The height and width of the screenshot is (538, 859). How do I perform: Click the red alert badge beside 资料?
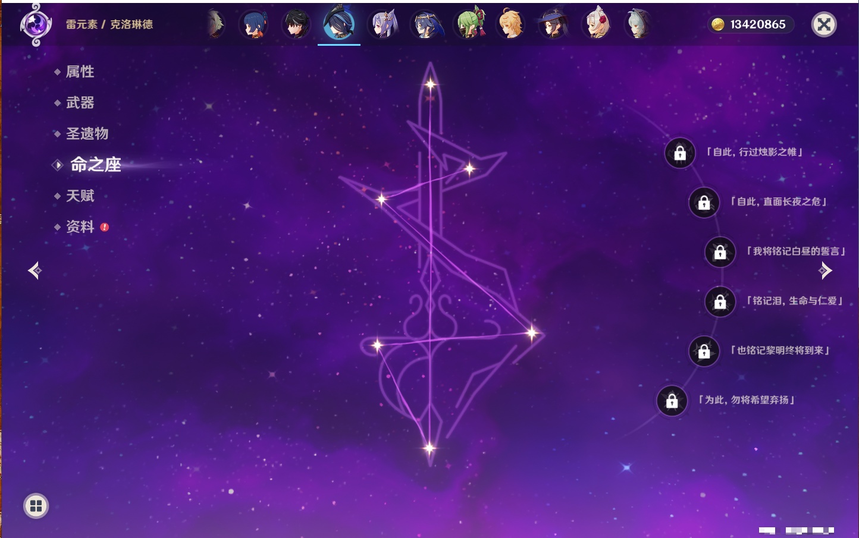(x=105, y=227)
